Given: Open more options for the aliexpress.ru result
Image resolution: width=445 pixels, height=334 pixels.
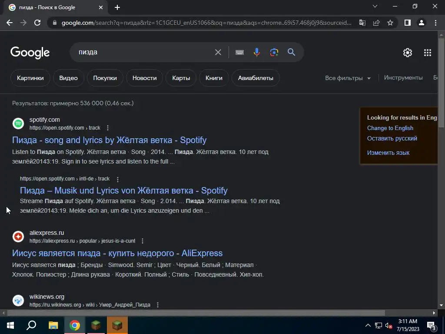Looking at the screenshot, I should pyautogui.click(x=143, y=241).
